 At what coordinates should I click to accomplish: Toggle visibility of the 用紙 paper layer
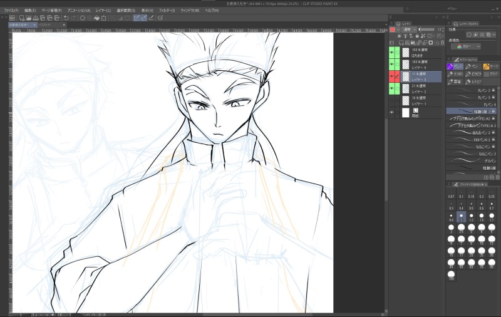pos(392,113)
